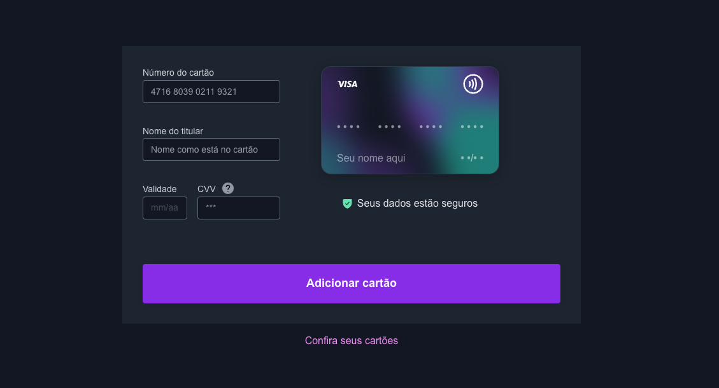Click the 'Número do cartão' input field
Viewport: 719px width, 388px height.
tap(211, 91)
